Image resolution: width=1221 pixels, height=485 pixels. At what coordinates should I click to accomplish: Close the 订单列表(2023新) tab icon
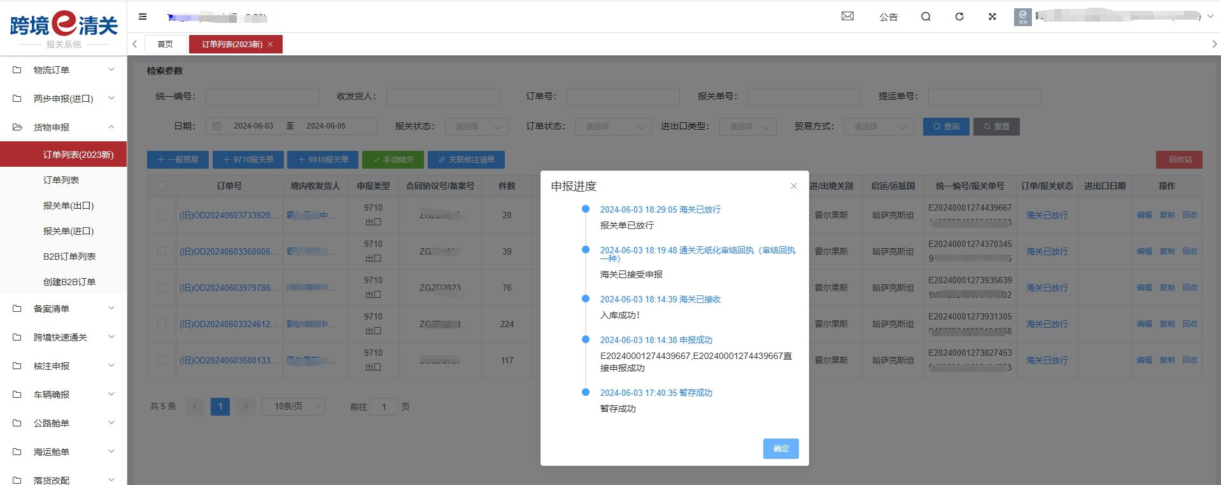coord(271,45)
